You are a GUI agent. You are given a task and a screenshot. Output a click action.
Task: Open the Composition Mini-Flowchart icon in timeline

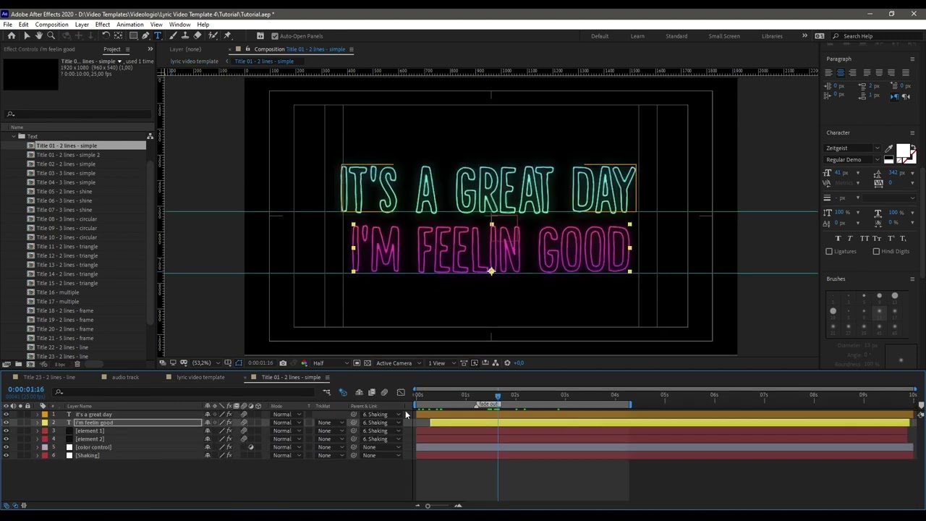[327, 392]
